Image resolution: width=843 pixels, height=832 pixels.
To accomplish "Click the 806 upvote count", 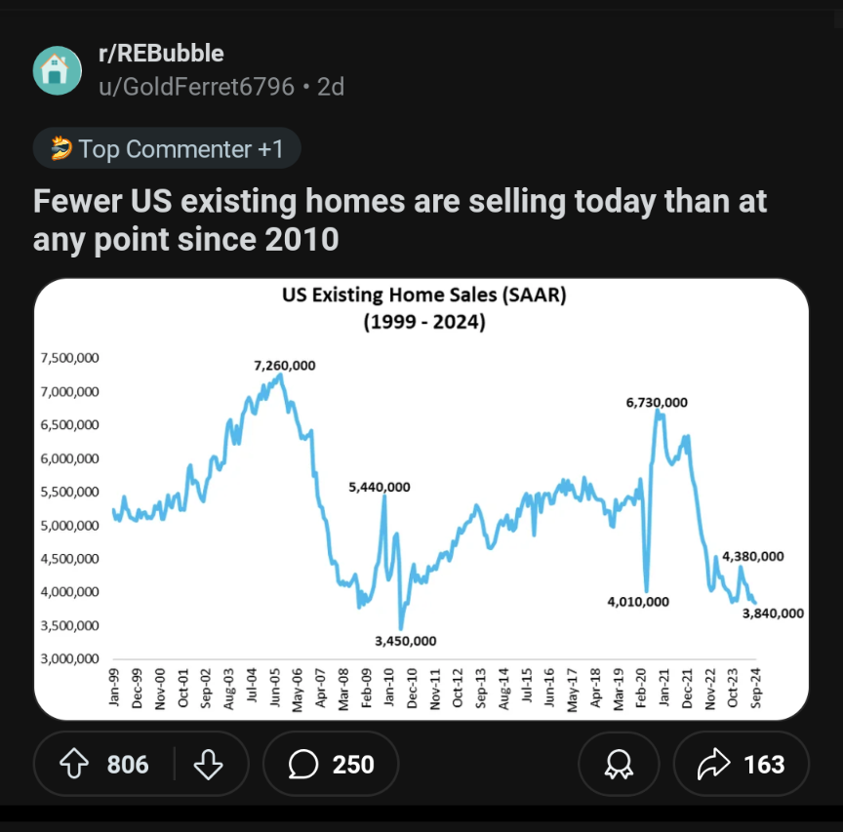I will coord(128,764).
